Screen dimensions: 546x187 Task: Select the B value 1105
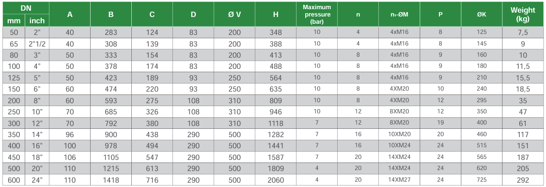tap(111, 157)
